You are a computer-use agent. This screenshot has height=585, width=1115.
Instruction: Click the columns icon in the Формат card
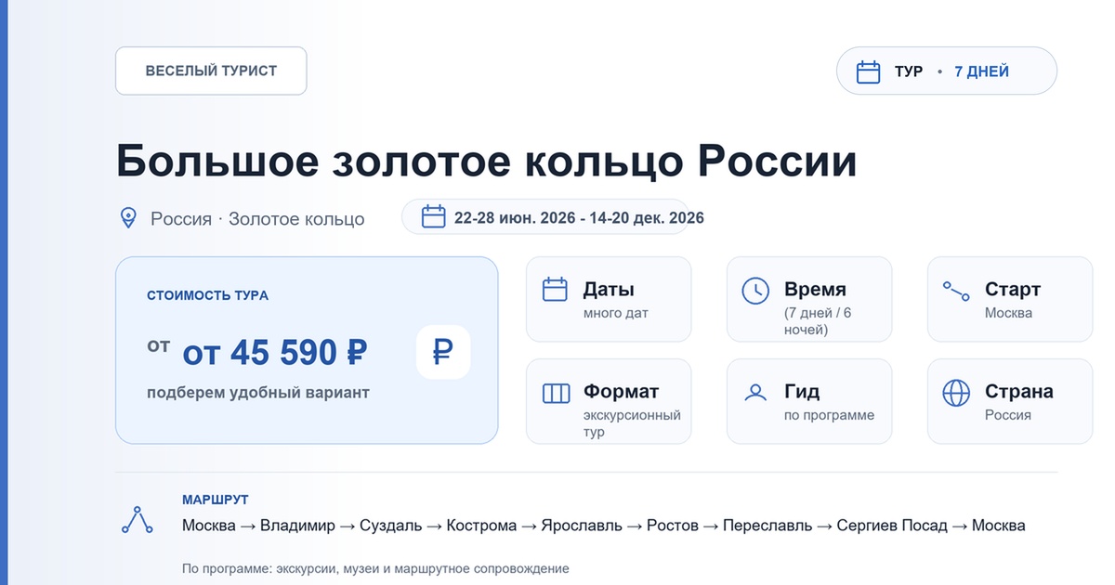coord(556,393)
